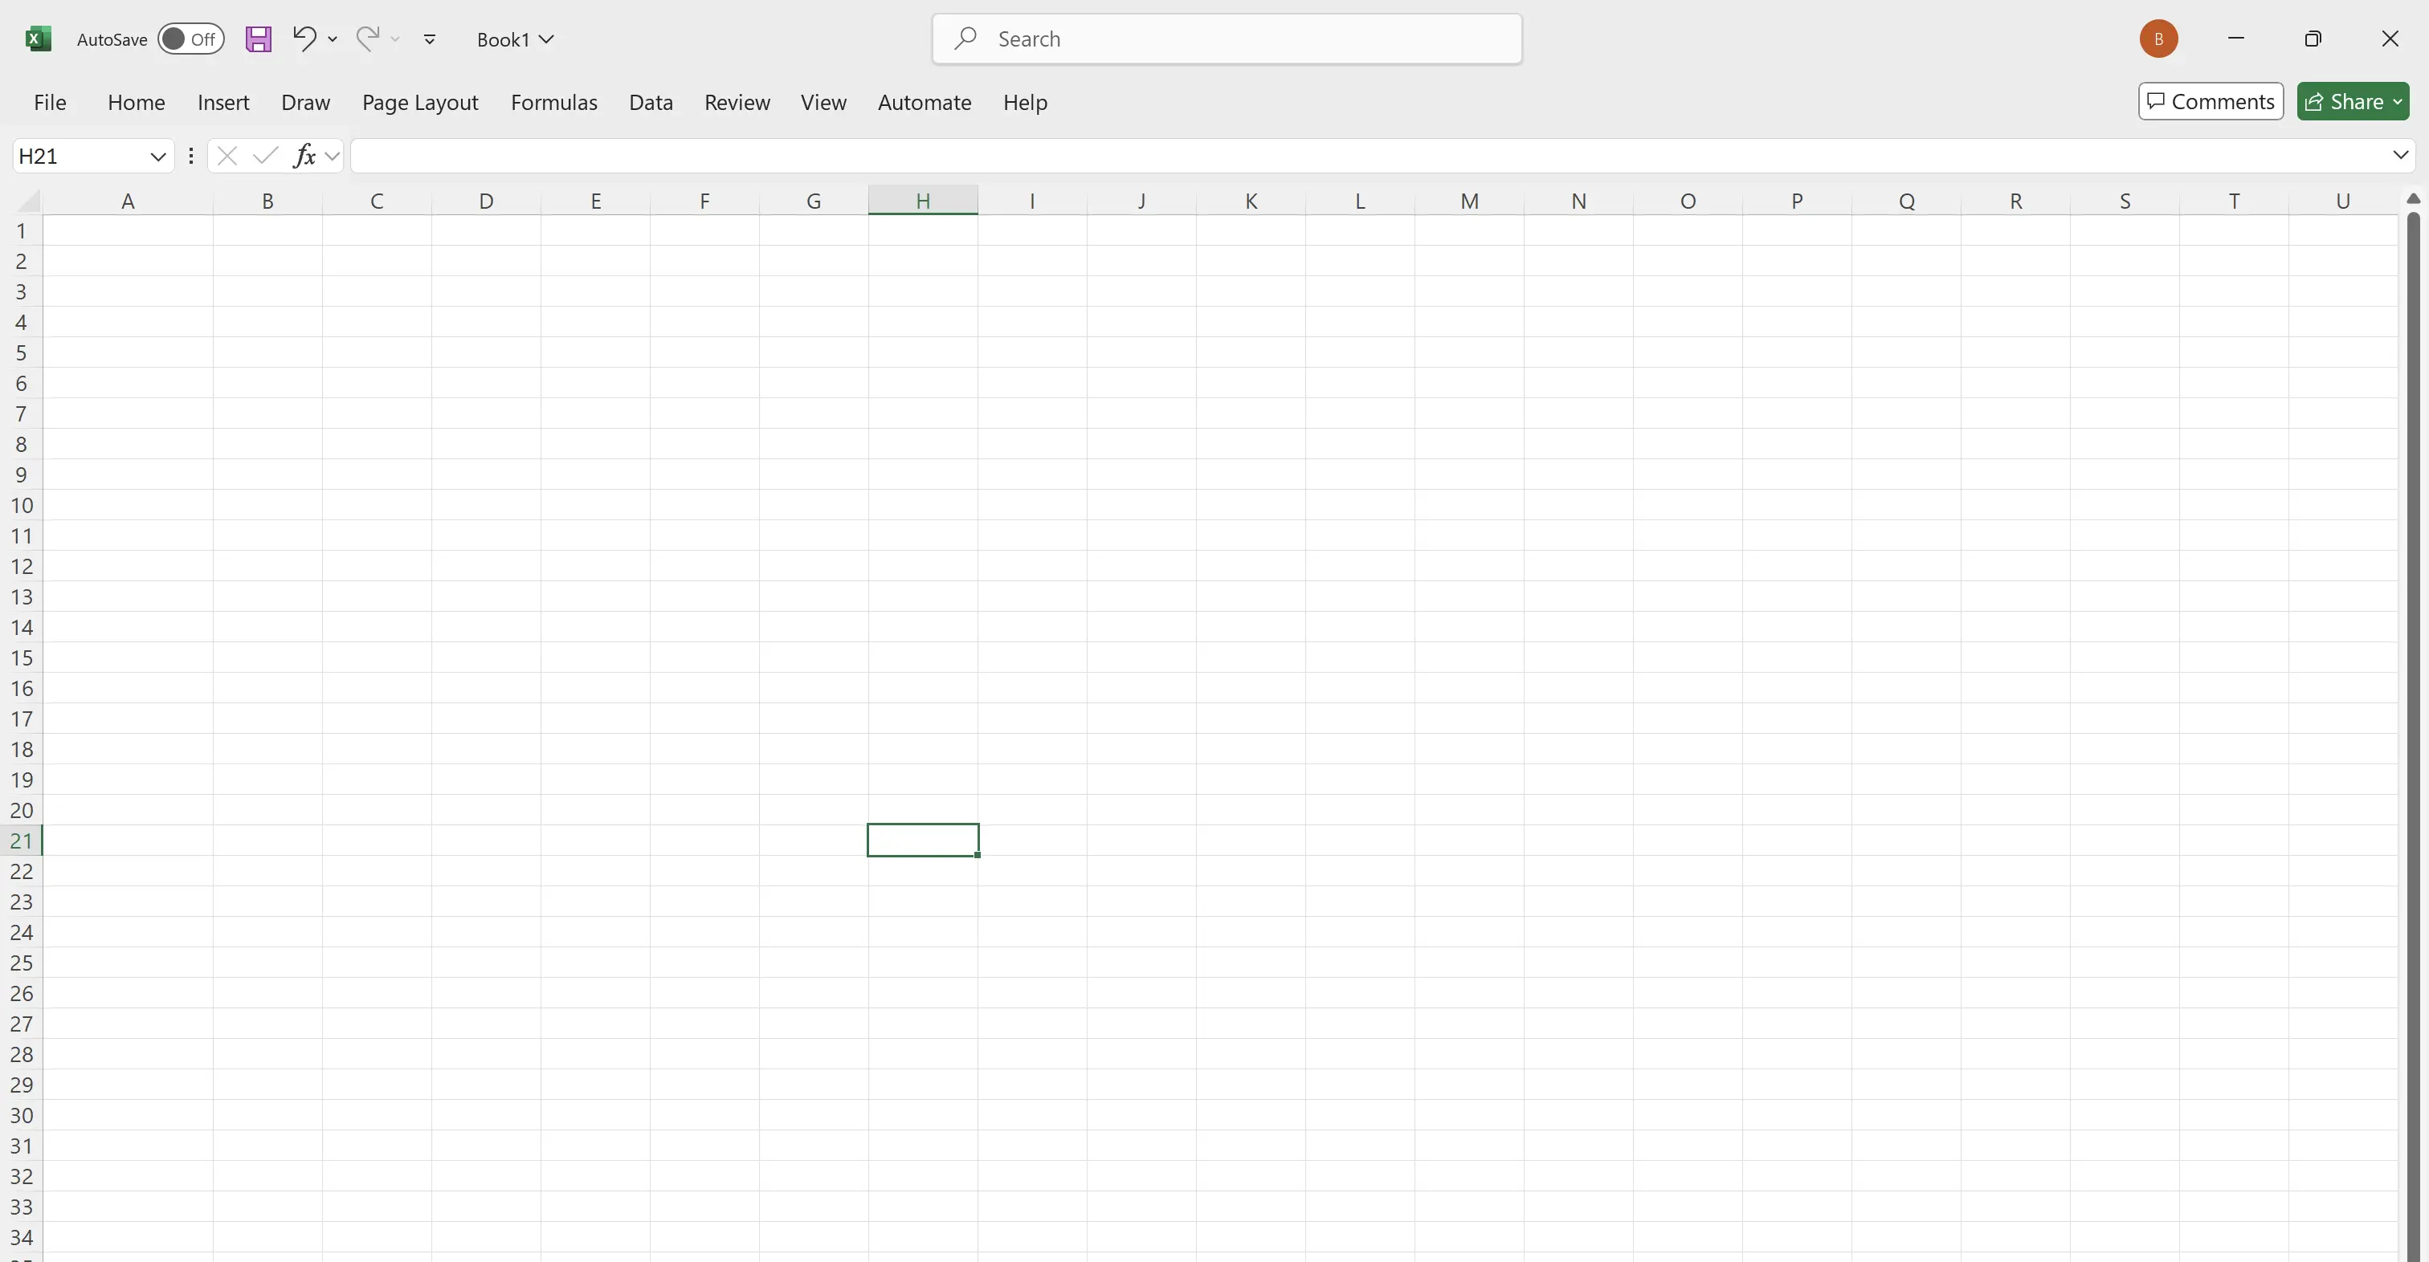This screenshot has width=2429, height=1262.
Task: Click the Draw mode icon
Action: click(x=305, y=101)
